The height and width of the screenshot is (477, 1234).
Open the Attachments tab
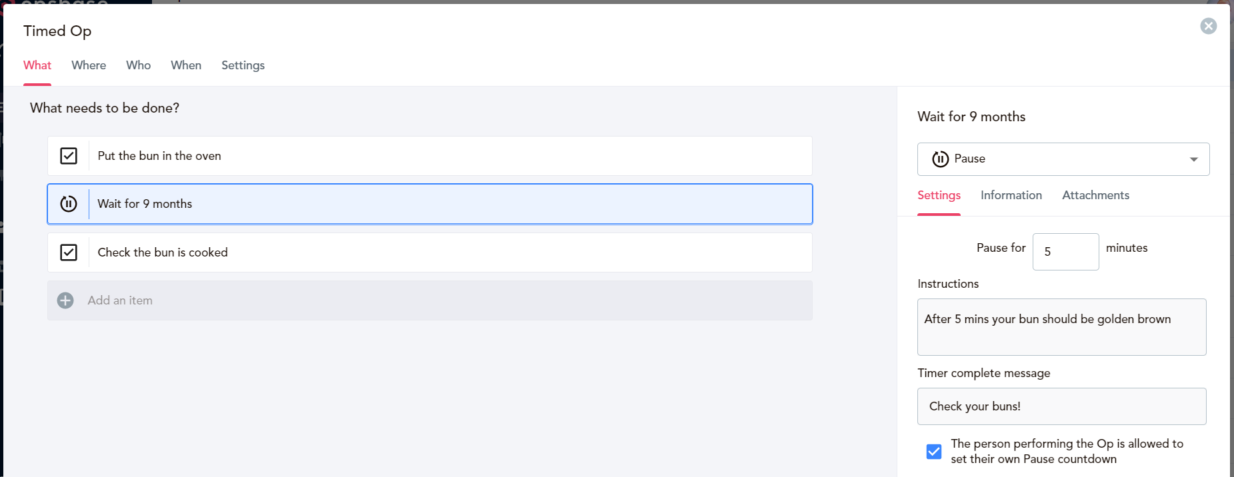pos(1095,195)
